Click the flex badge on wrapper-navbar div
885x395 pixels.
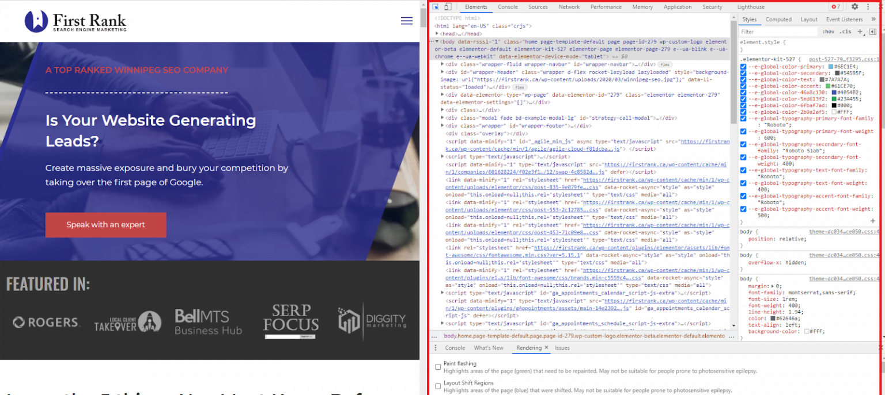(665, 65)
